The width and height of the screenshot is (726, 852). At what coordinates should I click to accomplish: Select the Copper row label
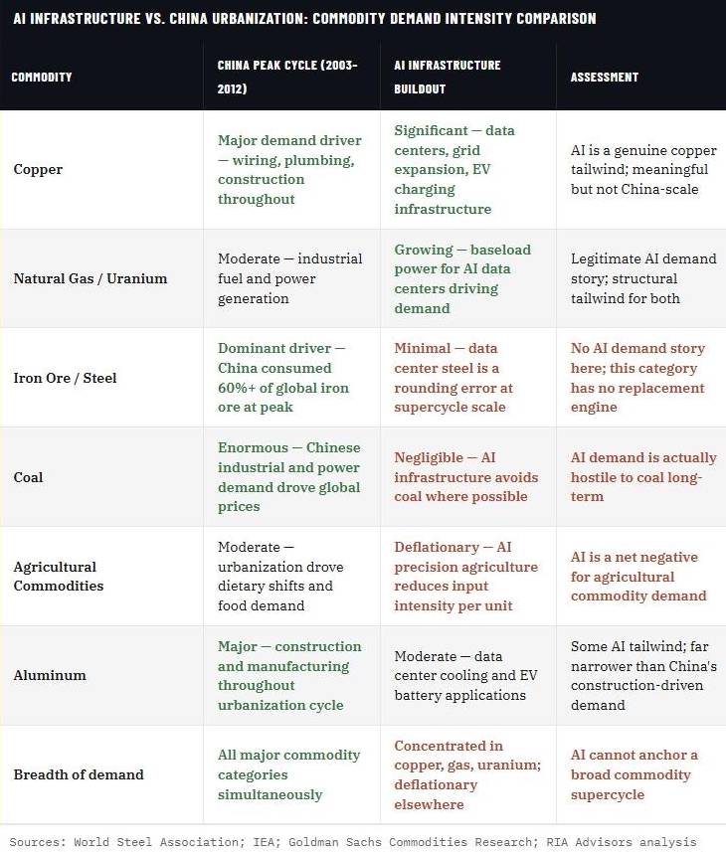coord(38,170)
